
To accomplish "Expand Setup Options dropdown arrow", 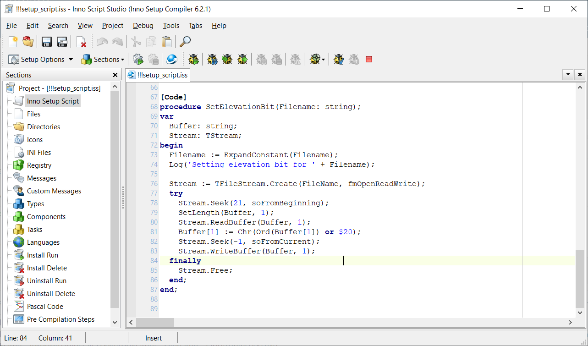I will (x=71, y=59).
